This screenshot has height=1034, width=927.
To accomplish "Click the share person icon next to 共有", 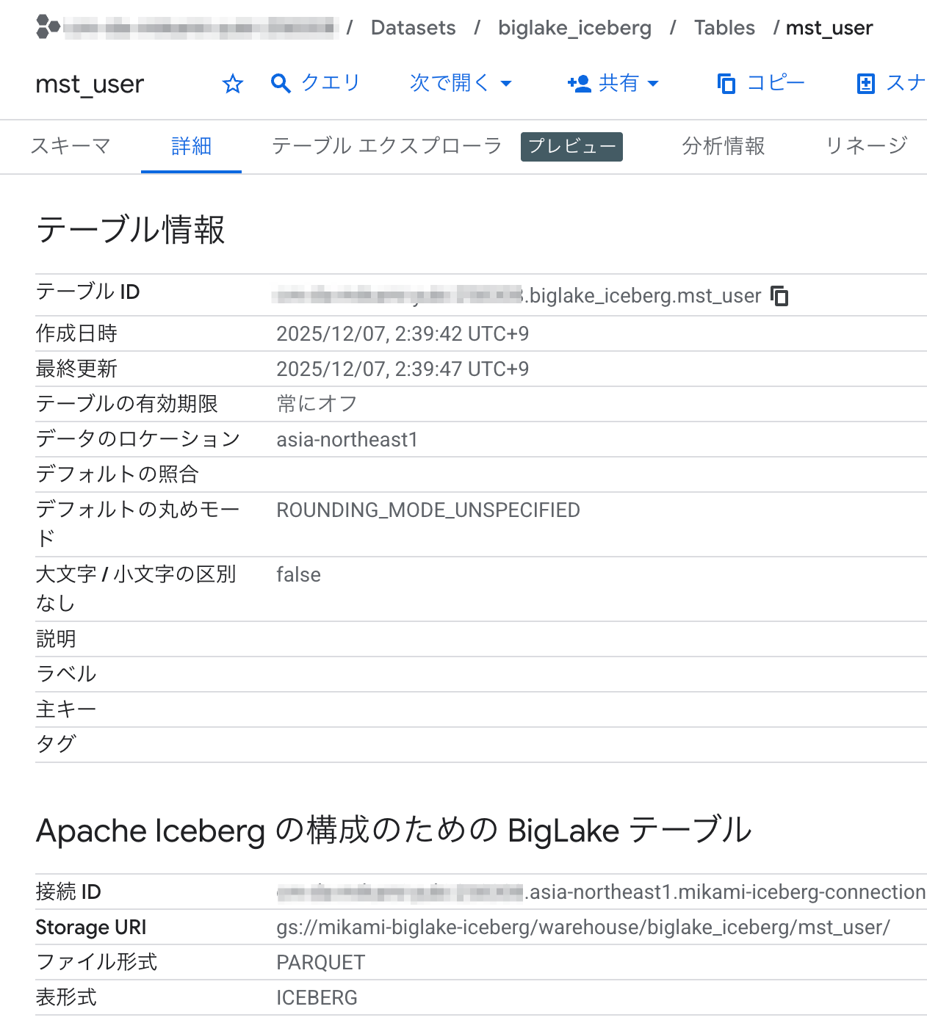I will coord(580,83).
